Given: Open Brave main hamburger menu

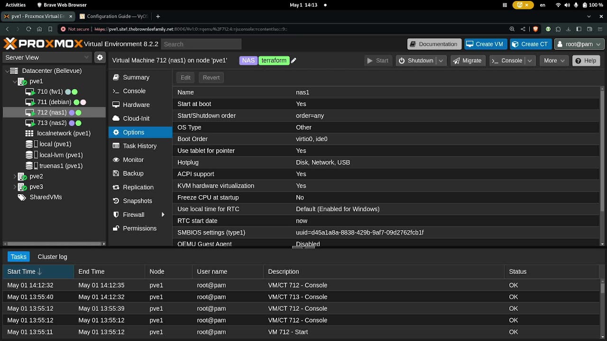Looking at the screenshot, I should click(600, 29).
